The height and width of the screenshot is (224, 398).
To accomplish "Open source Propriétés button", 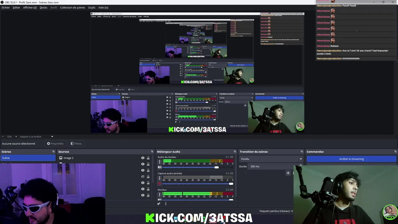I will (x=55, y=143).
